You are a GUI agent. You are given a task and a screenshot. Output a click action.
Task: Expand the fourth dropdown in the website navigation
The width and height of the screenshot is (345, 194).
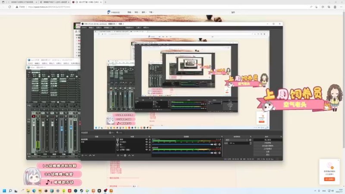tap(151, 13)
